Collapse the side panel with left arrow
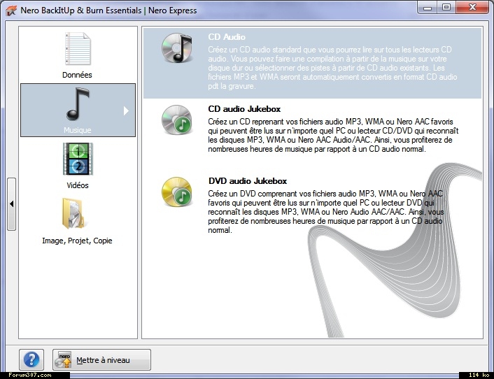 12,204
